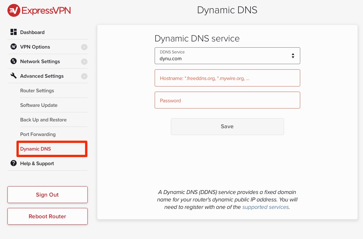Select Dynamic DNS in the sidebar
363x239 pixels.
point(36,149)
